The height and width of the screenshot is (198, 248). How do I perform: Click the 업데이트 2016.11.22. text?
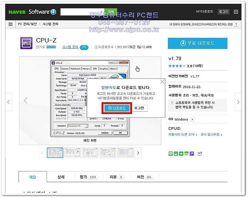(x=185, y=87)
